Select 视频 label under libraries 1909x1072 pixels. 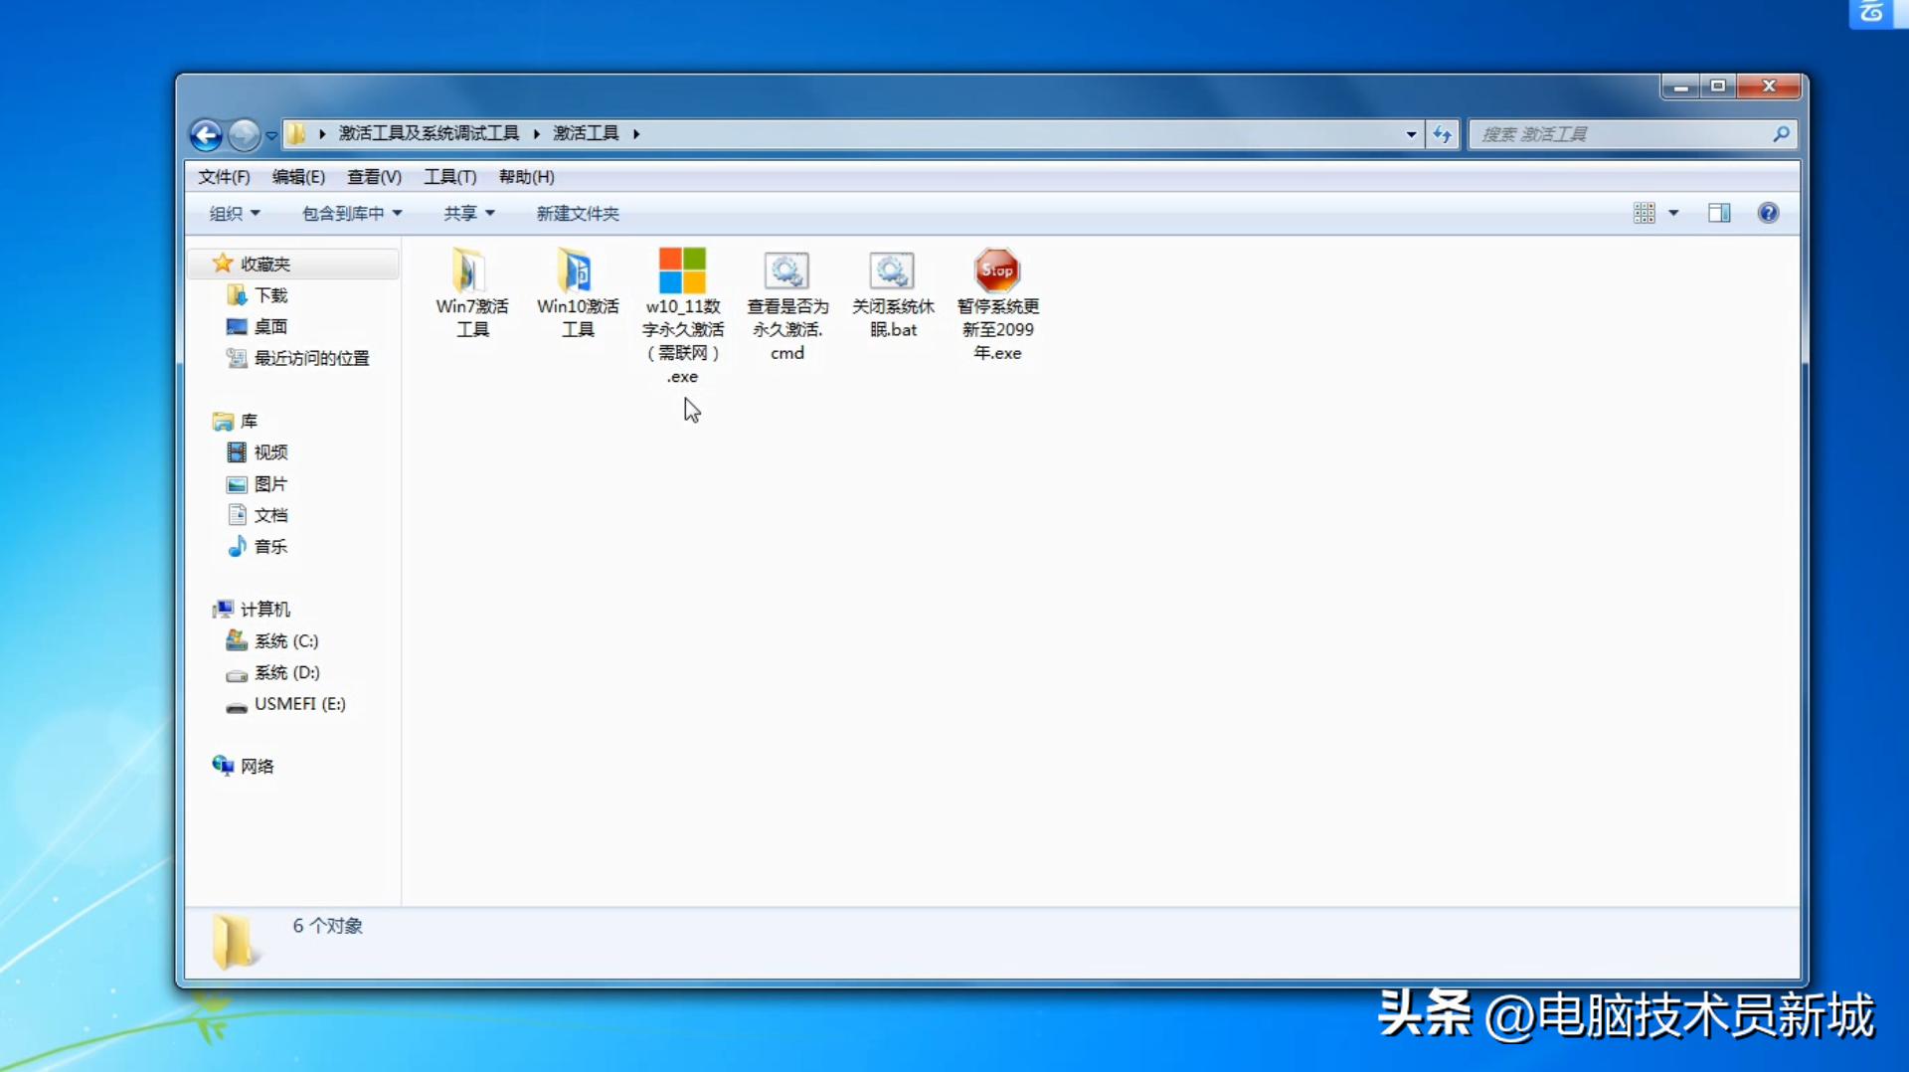point(270,452)
